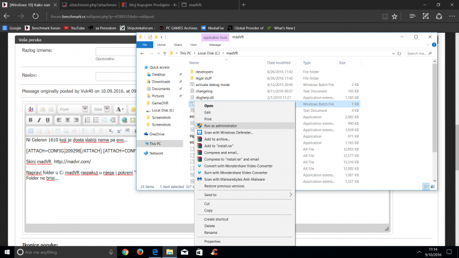459x258 pixels.
Task: Insert table icon in forum editor
Action: click(x=31, y=131)
